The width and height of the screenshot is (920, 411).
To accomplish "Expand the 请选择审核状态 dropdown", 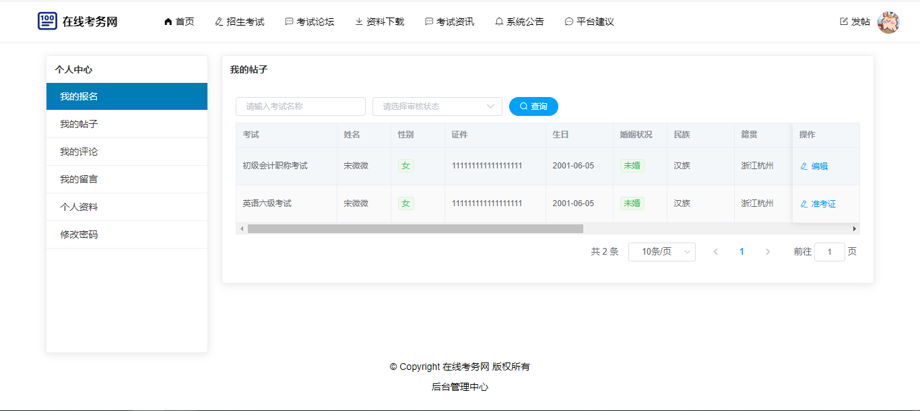I will pyautogui.click(x=437, y=106).
